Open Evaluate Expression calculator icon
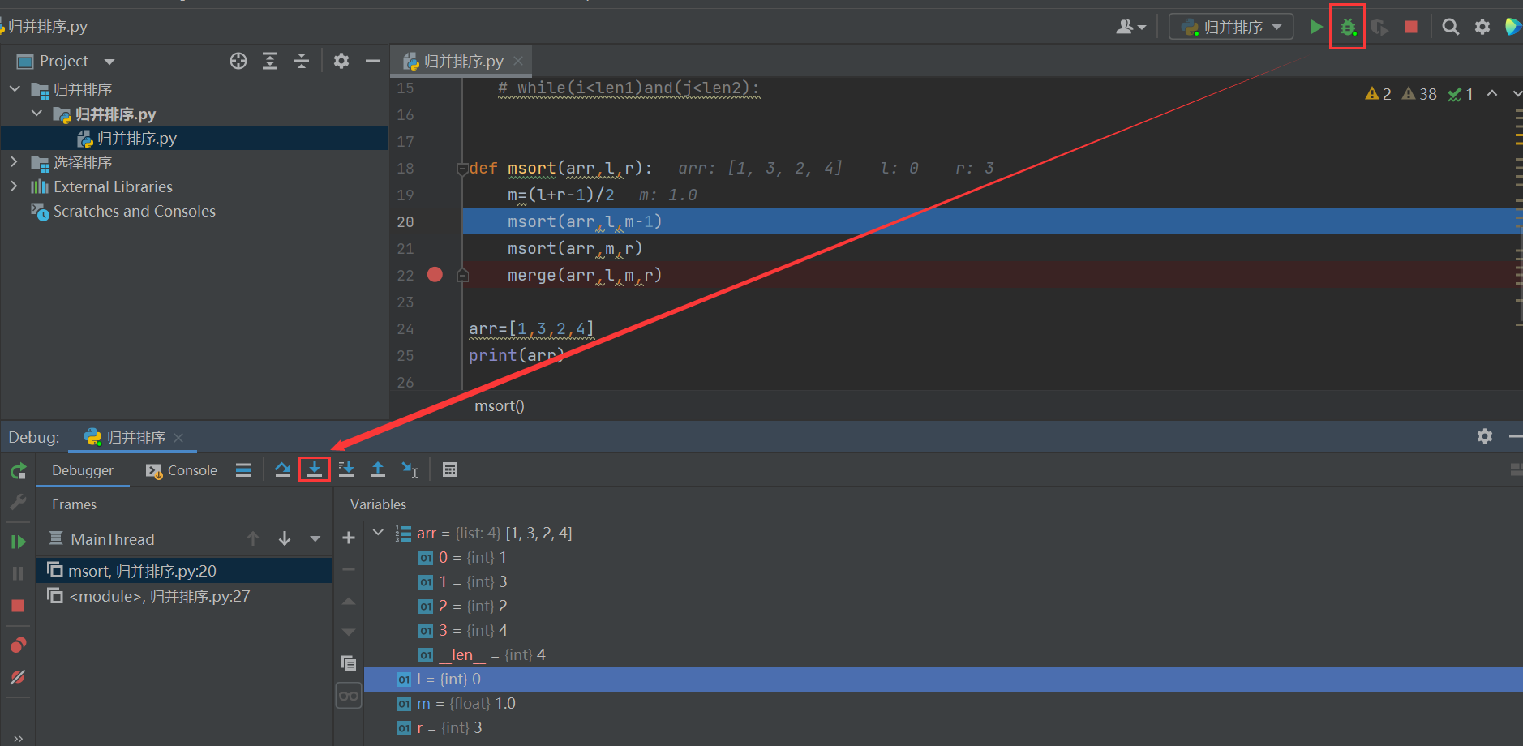The image size is (1523, 746). point(450,469)
